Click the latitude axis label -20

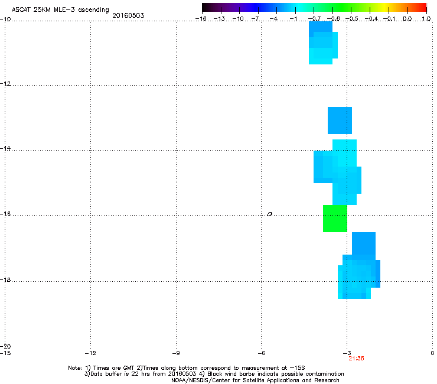[5, 346]
